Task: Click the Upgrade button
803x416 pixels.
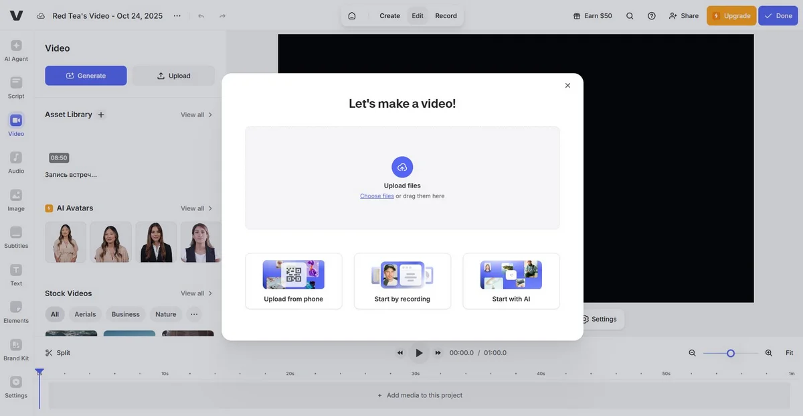Action: pyautogui.click(x=731, y=15)
